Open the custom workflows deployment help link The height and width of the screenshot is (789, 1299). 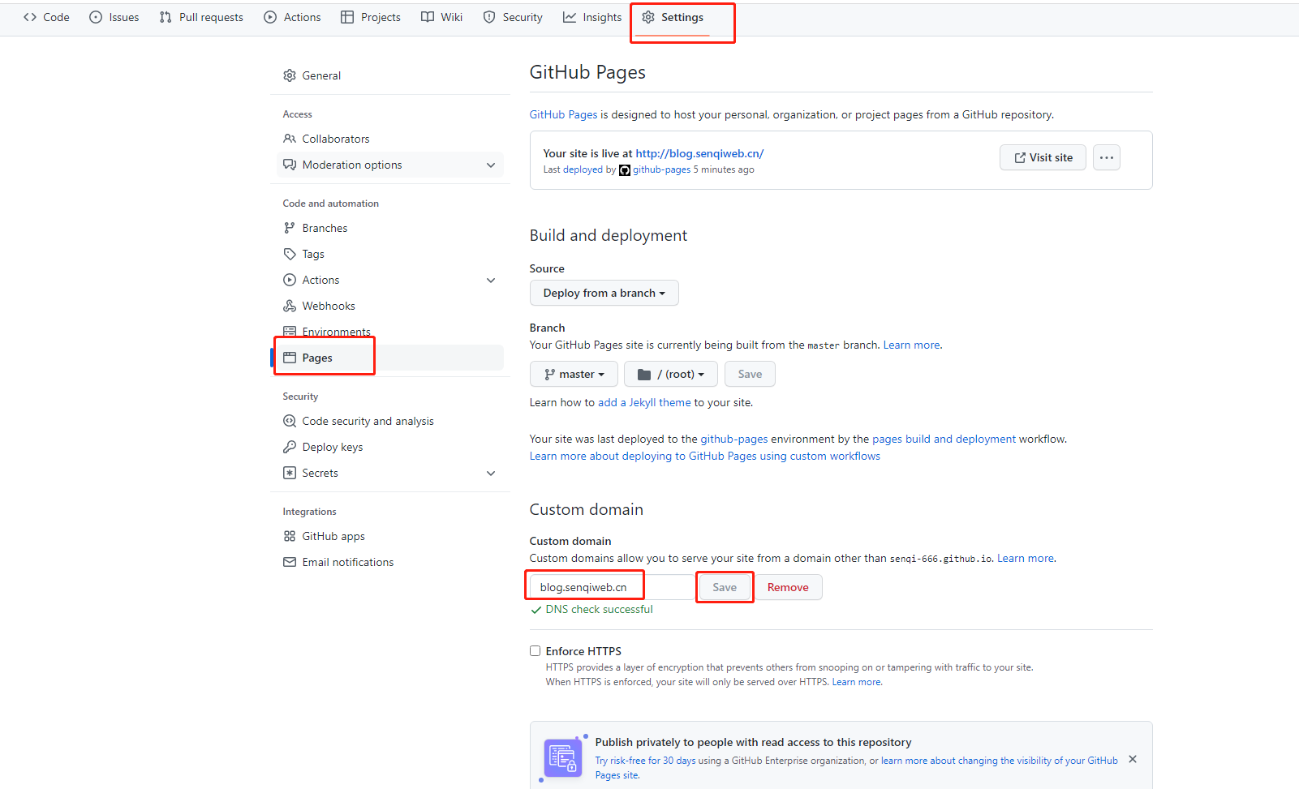(x=705, y=456)
